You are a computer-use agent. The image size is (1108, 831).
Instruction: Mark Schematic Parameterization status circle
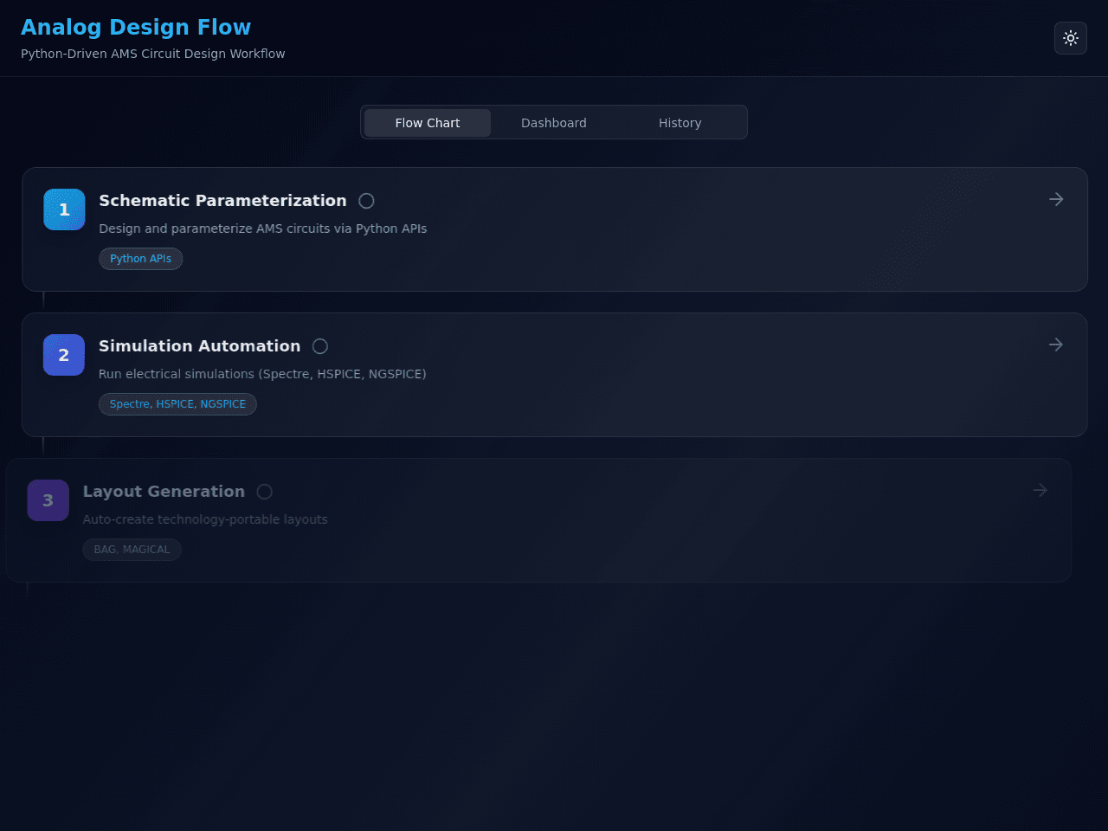(x=367, y=201)
